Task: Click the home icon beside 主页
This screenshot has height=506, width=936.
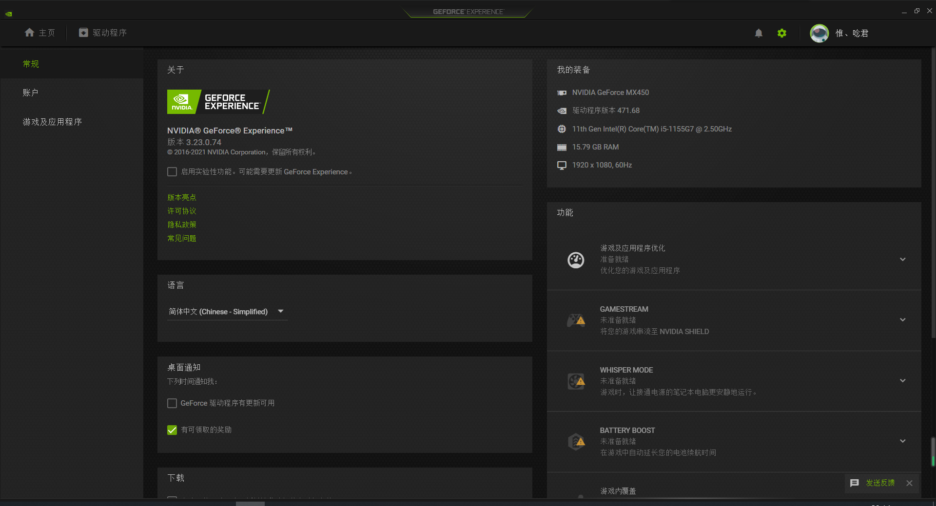Action: pos(30,33)
